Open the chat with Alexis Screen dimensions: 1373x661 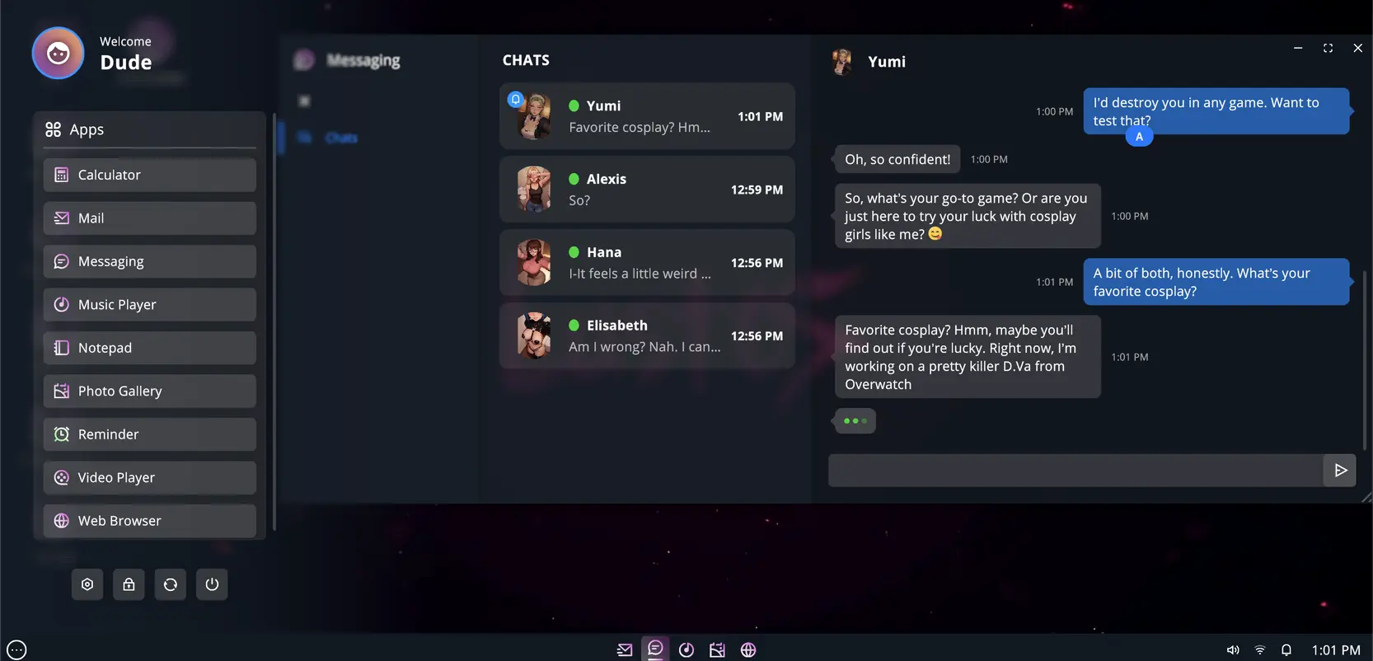coord(647,190)
